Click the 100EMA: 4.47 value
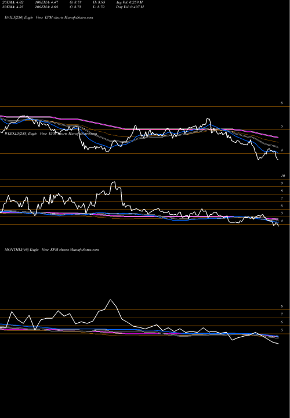290x418 pixels. tap(46, 2)
